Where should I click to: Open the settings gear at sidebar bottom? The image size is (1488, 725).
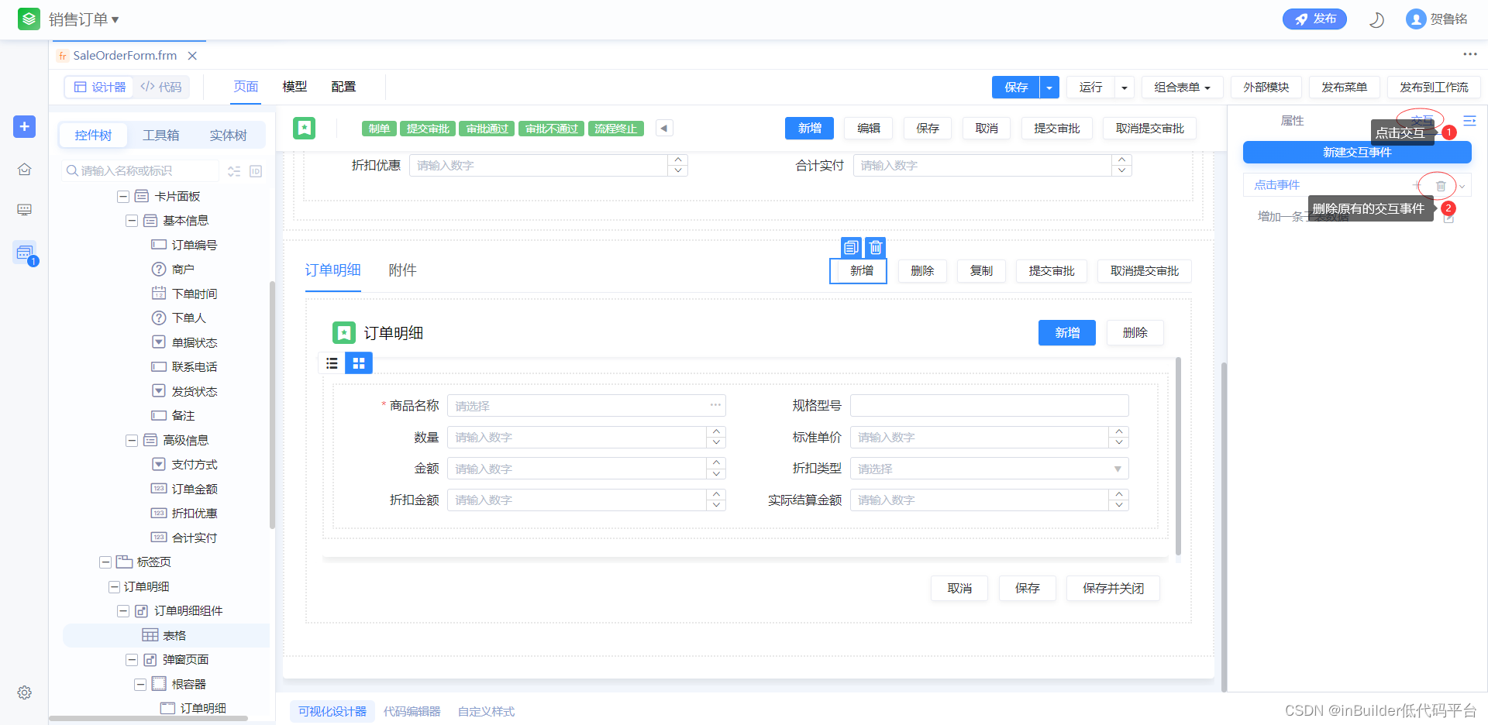pos(24,692)
